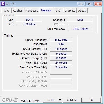Click the NB Frequency label
This screenshot has height=104, width=104.
[56, 29]
